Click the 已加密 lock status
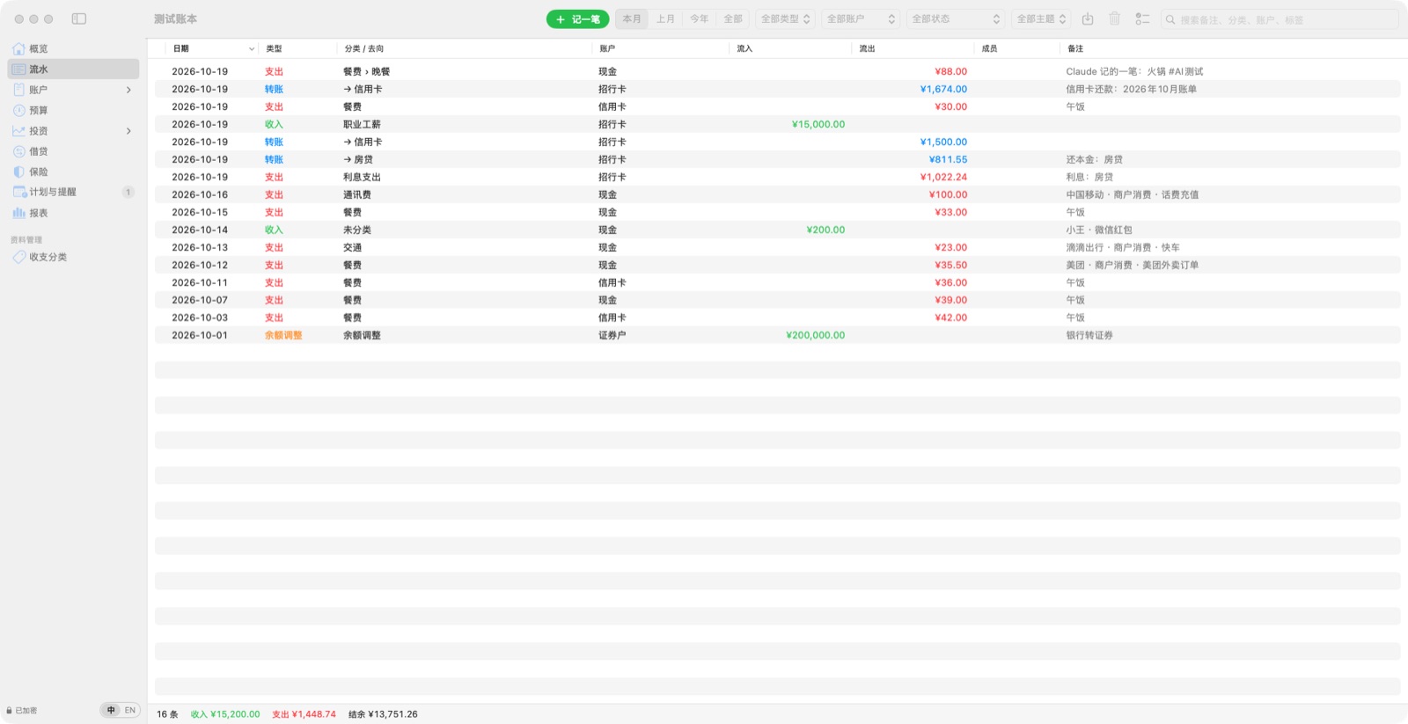Image resolution: width=1408 pixels, height=724 pixels. coord(22,710)
